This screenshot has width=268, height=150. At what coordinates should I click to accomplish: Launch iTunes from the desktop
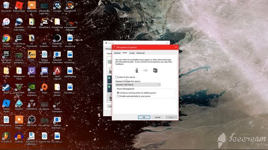[x=6, y=23]
